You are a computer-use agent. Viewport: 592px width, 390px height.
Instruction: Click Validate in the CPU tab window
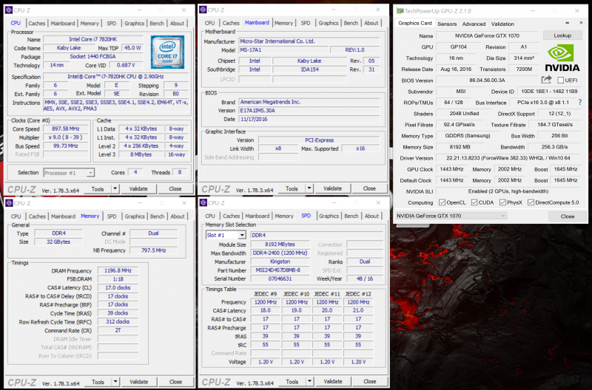pos(138,188)
